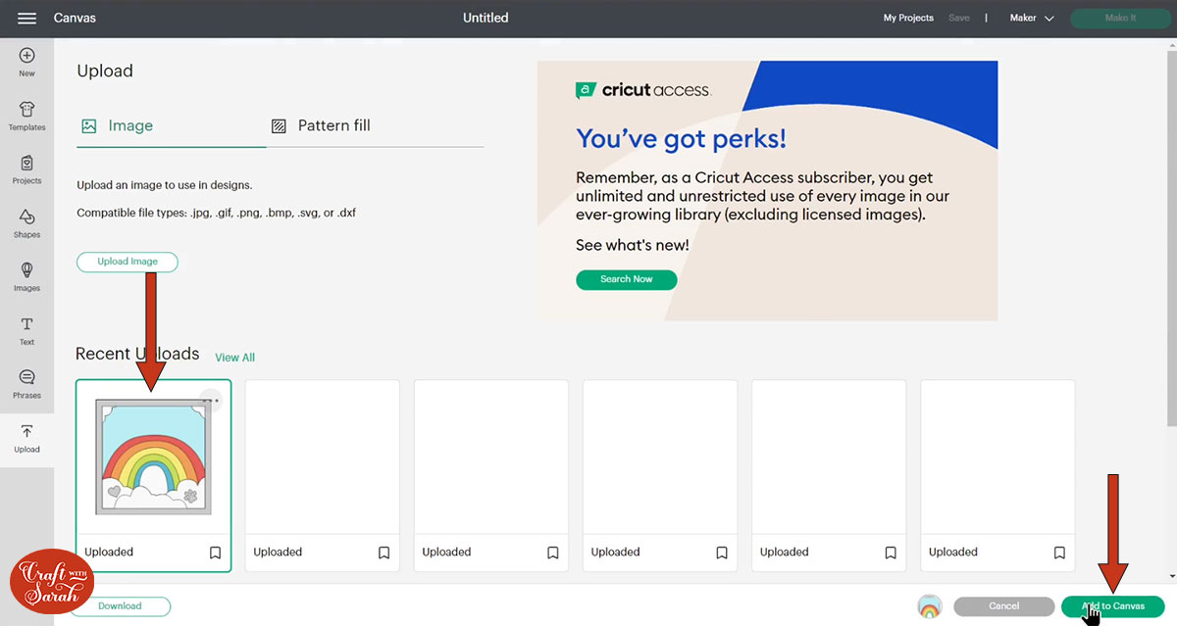Select the Image tab
The image size is (1177, 626).
click(x=118, y=126)
